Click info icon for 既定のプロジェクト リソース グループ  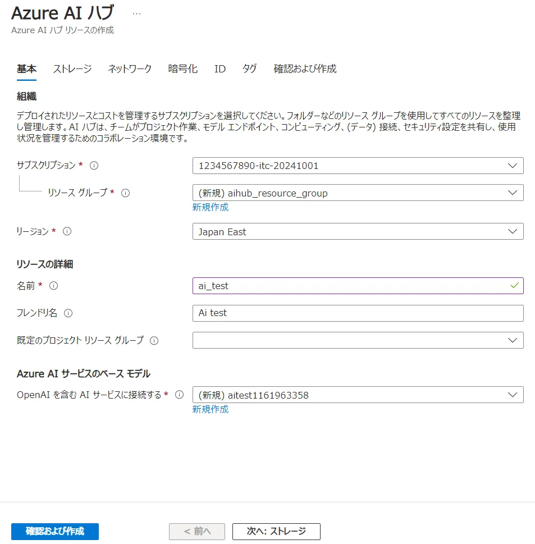coord(154,340)
